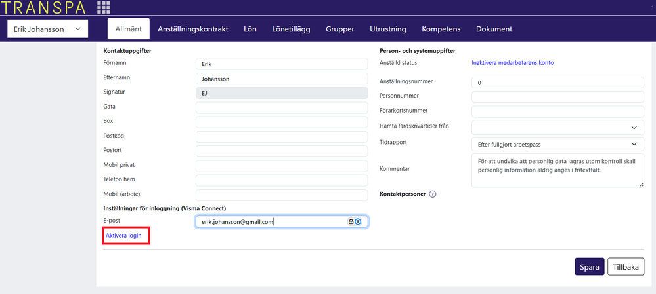This screenshot has height=294, width=656.
Task: Click the password manager lock icon in E-post
Action: click(x=351, y=222)
